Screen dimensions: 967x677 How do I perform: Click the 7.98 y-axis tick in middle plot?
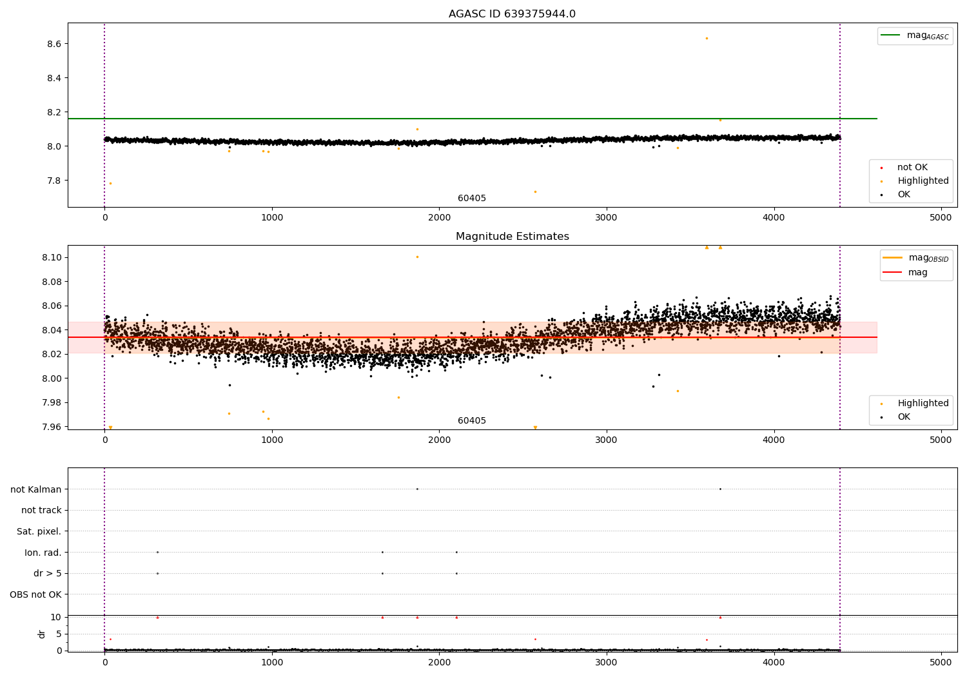[52, 403]
